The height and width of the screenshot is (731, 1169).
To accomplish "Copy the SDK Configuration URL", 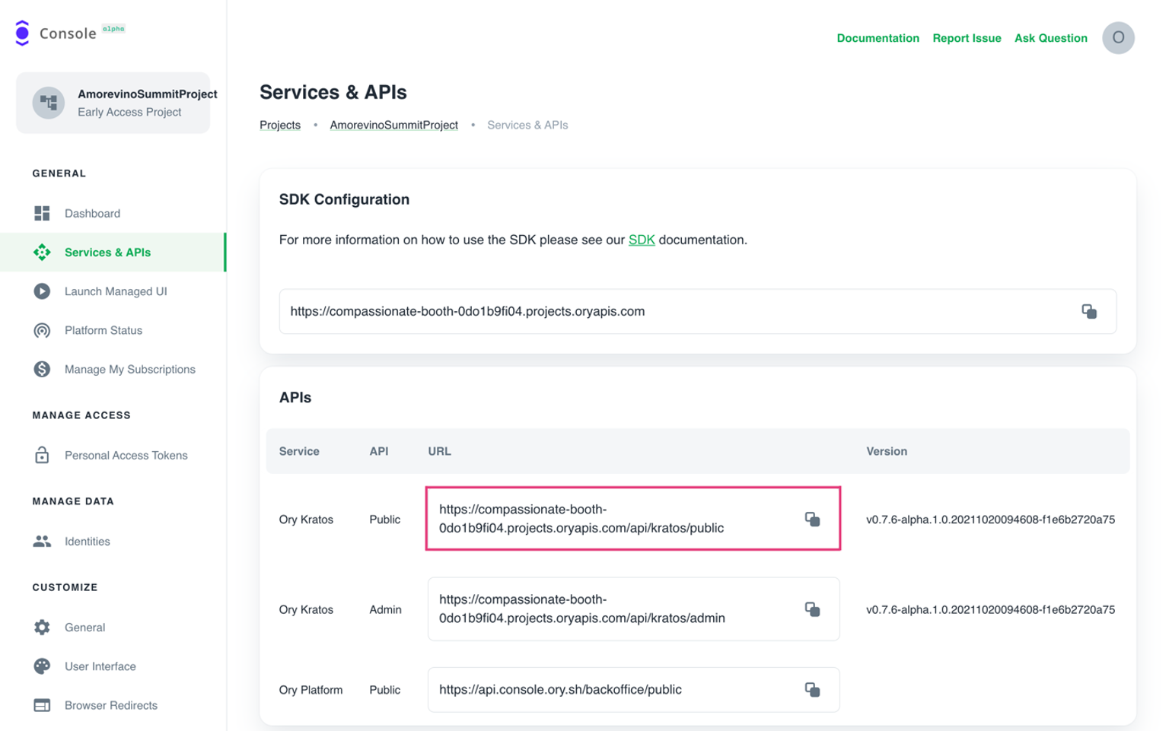I will (1089, 311).
